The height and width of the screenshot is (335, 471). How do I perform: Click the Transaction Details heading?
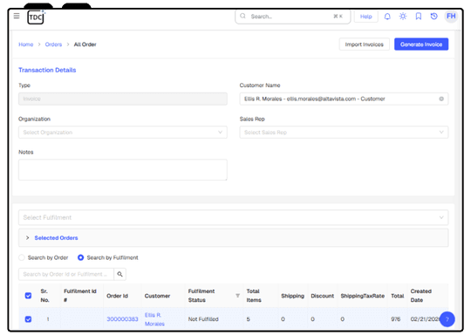pyautogui.click(x=47, y=70)
